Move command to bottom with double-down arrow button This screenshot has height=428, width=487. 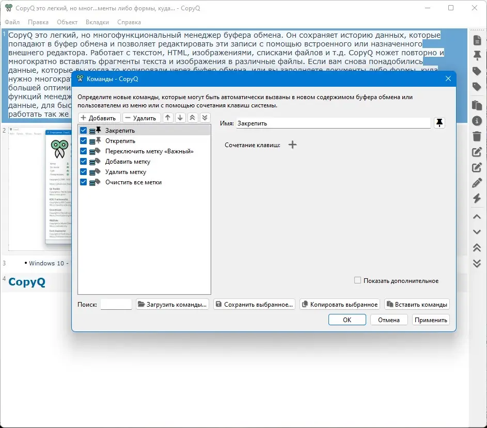tap(205, 118)
